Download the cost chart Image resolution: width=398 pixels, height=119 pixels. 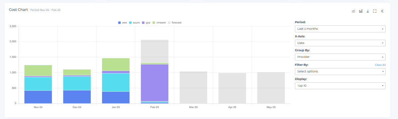click(367, 11)
